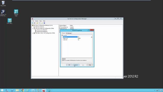Open the File menu

coord(33,21)
